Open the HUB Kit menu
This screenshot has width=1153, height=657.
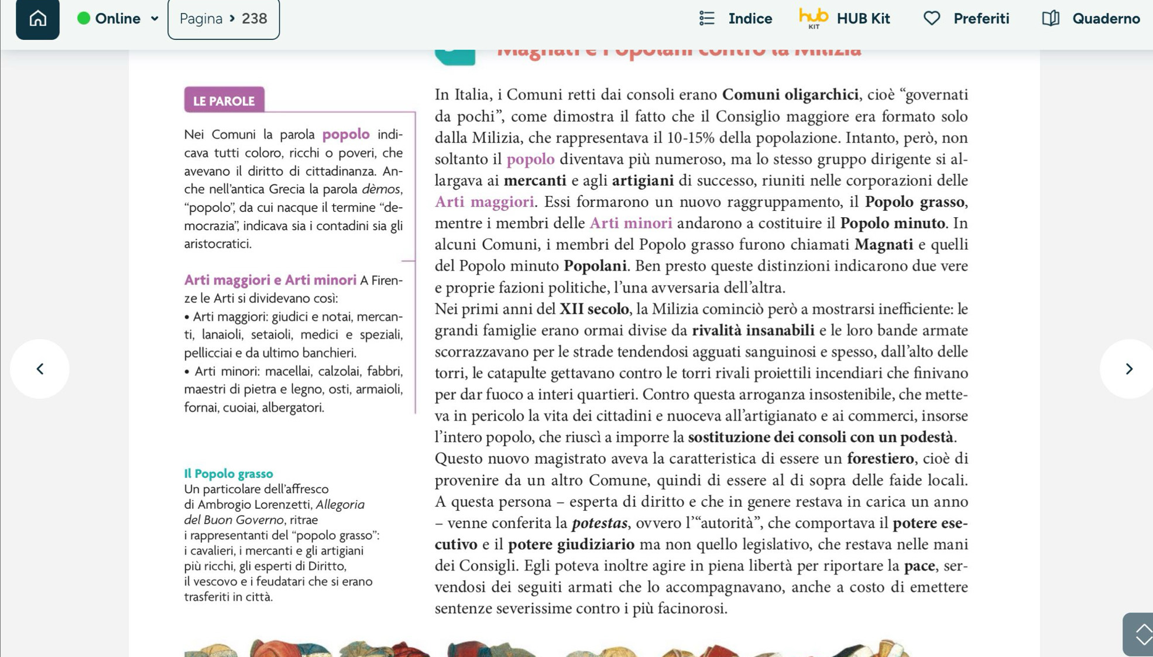click(845, 19)
